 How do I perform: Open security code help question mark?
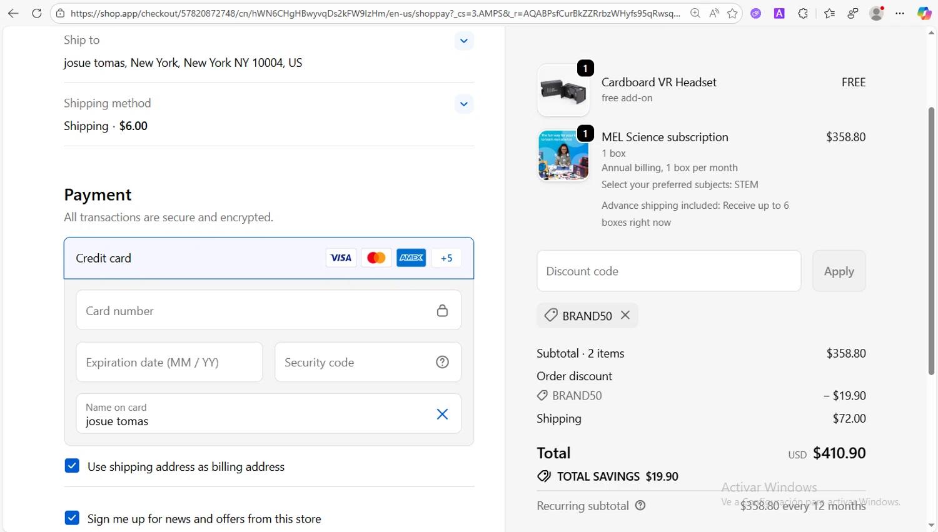[442, 362]
